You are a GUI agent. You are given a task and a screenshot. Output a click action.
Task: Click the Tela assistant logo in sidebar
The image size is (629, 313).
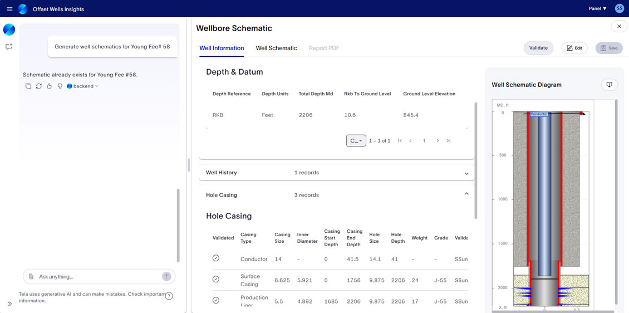[x=9, y=30]
